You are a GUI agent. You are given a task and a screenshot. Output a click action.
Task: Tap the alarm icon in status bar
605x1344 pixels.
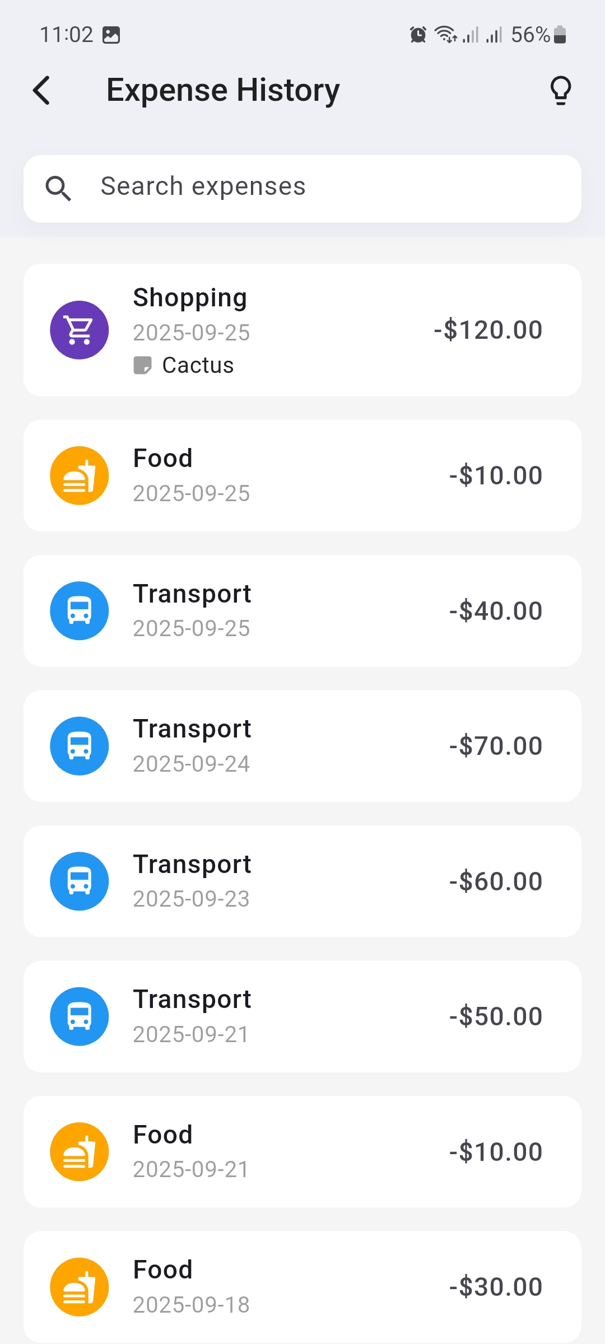(418, 35)
